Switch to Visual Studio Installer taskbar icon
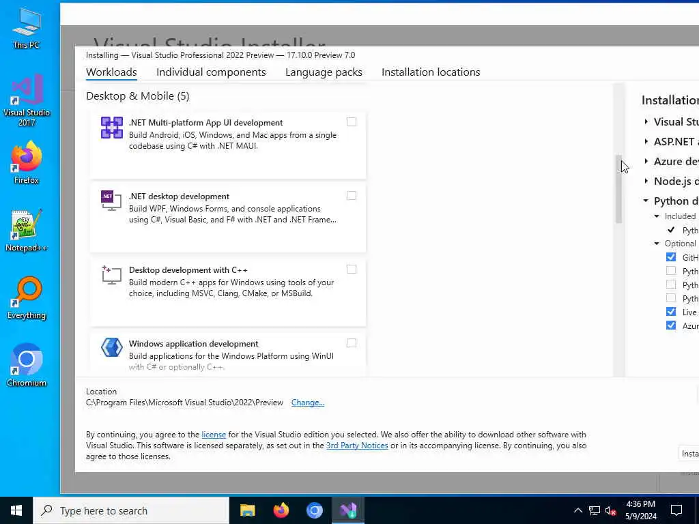This screenshot has height=524, width=699. (347, 510)
